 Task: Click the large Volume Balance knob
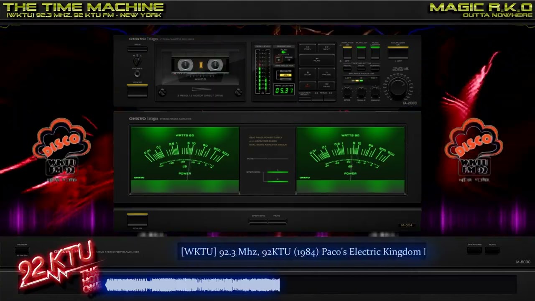coord(398,88)
